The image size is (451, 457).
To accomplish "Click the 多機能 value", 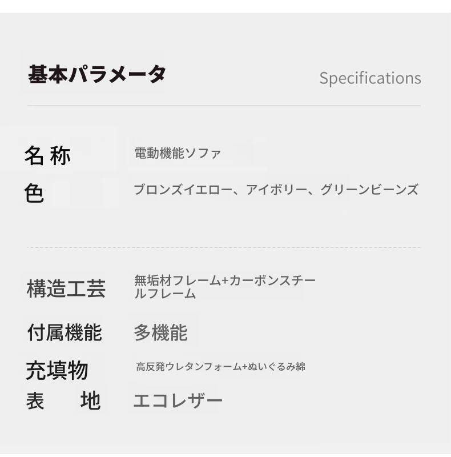I will [x=160, y=332].
